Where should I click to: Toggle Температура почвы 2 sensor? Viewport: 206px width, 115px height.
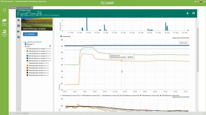click(x=27, y=65)
